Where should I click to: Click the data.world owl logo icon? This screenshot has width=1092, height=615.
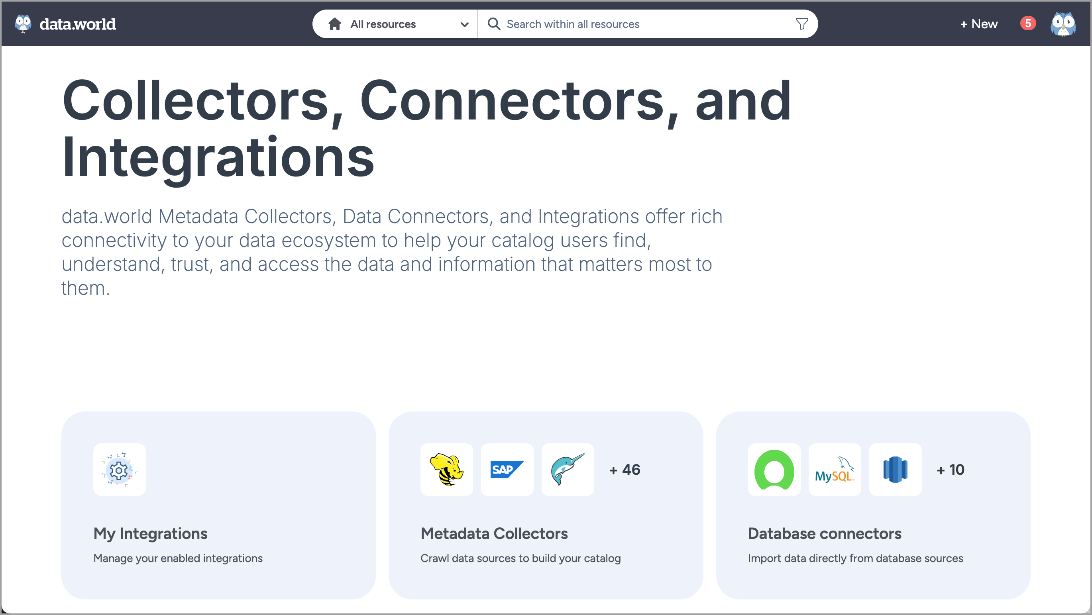click(x=23, y=24)
